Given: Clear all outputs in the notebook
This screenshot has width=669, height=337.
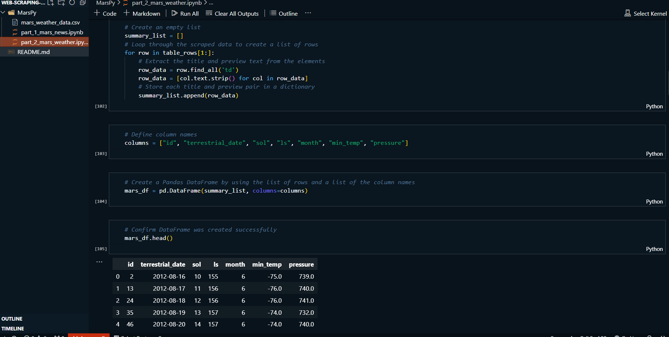Looking at the screenshot, I should [232, 13].
